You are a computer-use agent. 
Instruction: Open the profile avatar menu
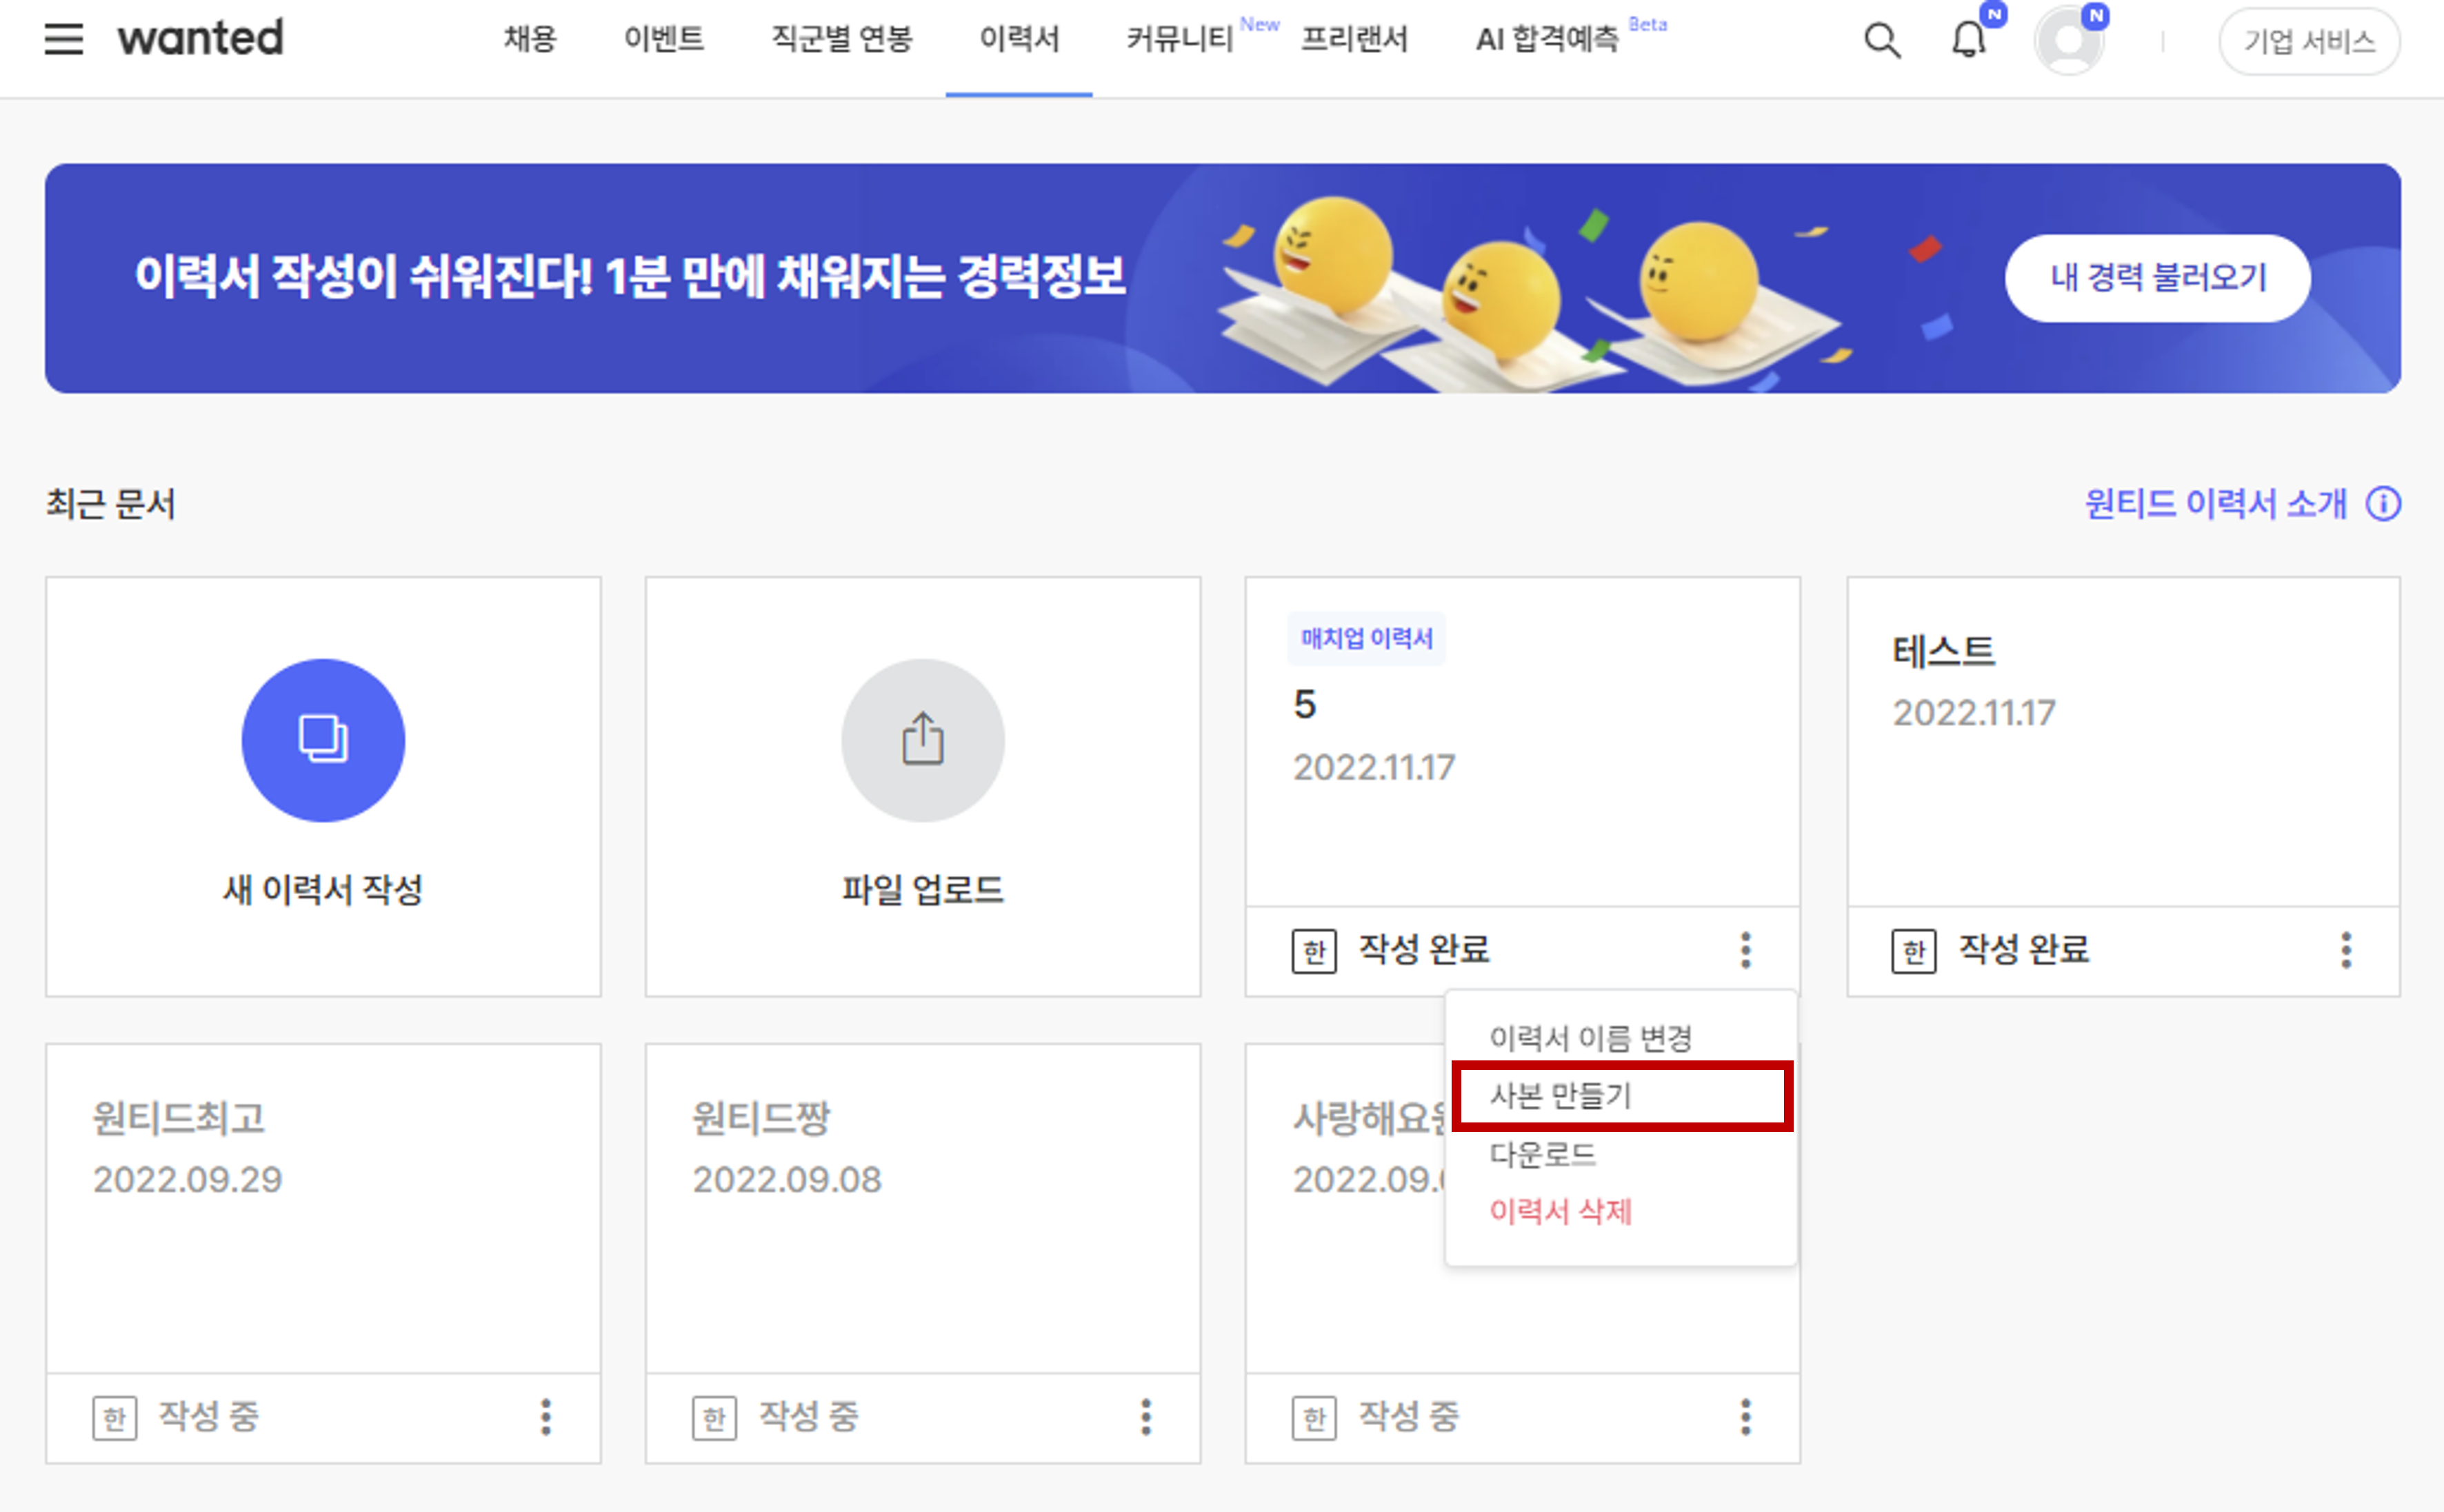click(2069, 41)
